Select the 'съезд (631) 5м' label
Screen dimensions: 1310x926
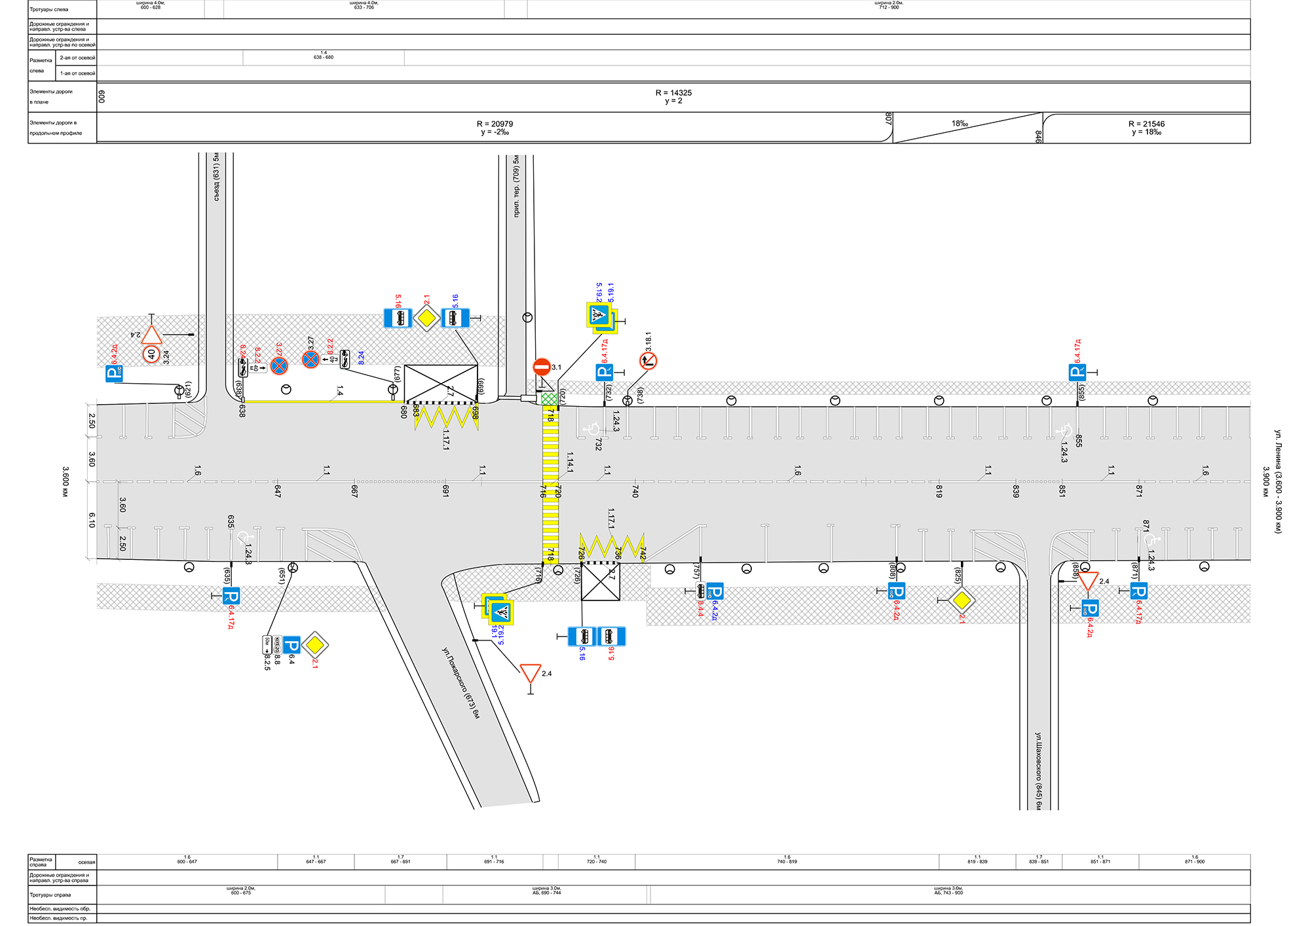(x=216, y=177)
